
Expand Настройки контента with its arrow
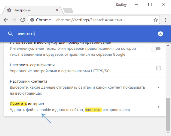click(x=158, y=87)
